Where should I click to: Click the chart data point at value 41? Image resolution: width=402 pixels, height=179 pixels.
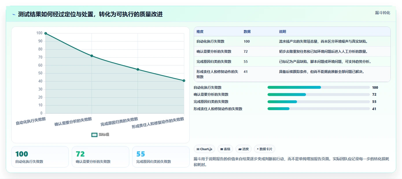click(x=184, y=81)
